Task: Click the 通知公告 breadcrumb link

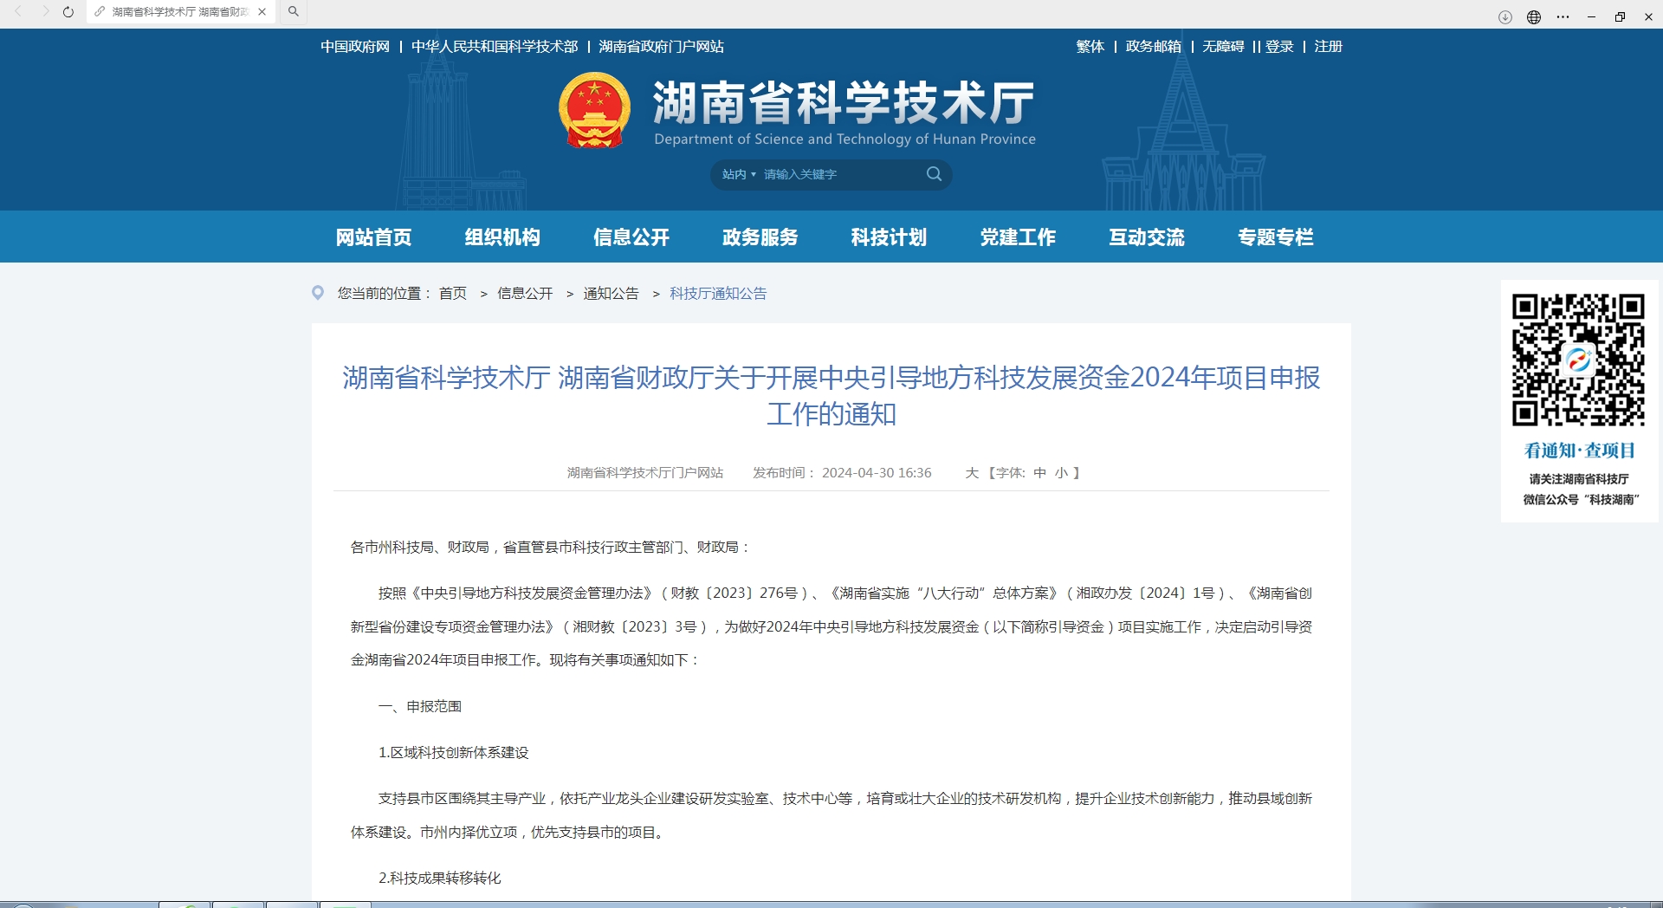Action: click(x=611, y=294)
